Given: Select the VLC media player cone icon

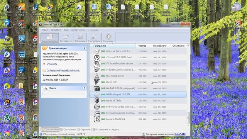Looking at the screenshot, I should pyautogui.click(x=97, y=76).
